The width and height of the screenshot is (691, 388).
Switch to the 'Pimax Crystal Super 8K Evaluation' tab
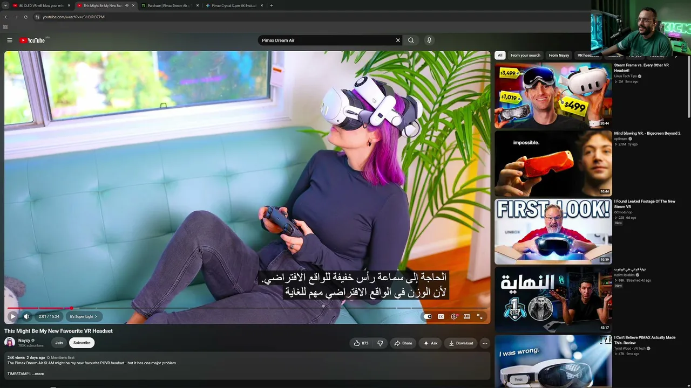click(x=234, y=5)
